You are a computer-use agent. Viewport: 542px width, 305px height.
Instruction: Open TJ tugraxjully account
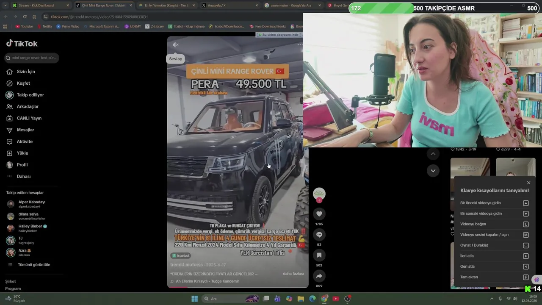[x=21, y=240]
